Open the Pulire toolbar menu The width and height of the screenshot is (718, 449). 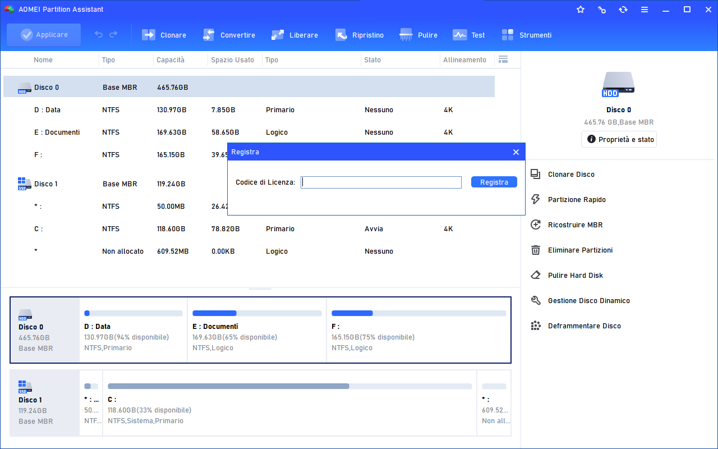click(x=418, y=35)
